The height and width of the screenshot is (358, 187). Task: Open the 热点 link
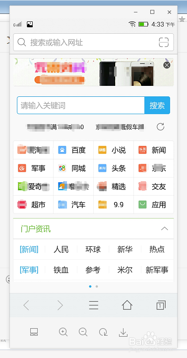[x=157, y=249]
